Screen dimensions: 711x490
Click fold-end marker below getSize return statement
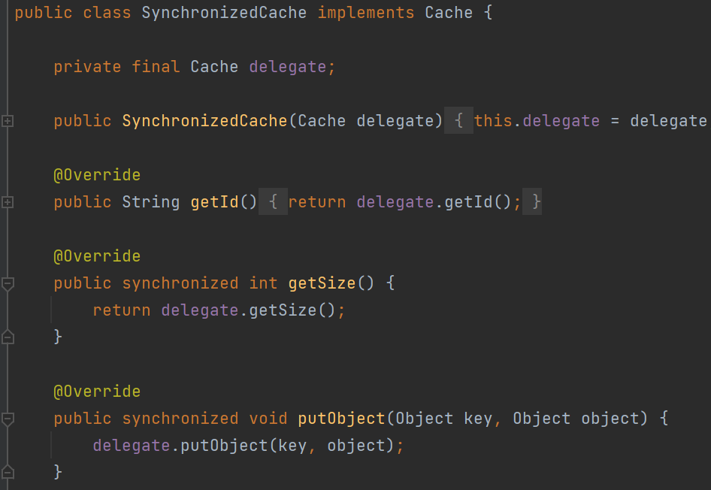click(8, 337)
